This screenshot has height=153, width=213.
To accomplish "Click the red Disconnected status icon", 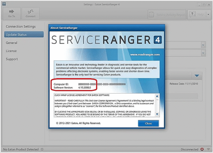I will (202, 149).
